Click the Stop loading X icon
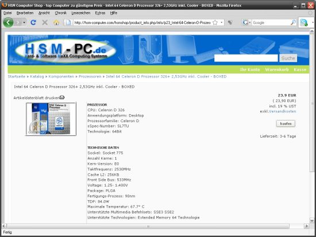 tap(45, 22)
